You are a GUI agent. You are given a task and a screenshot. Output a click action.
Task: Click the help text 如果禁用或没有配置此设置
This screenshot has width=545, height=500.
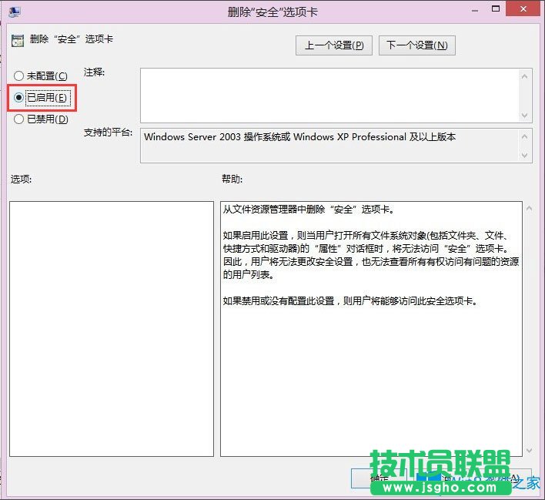(x=350, y=301)
